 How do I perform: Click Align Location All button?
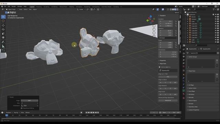tap(175, 83)
